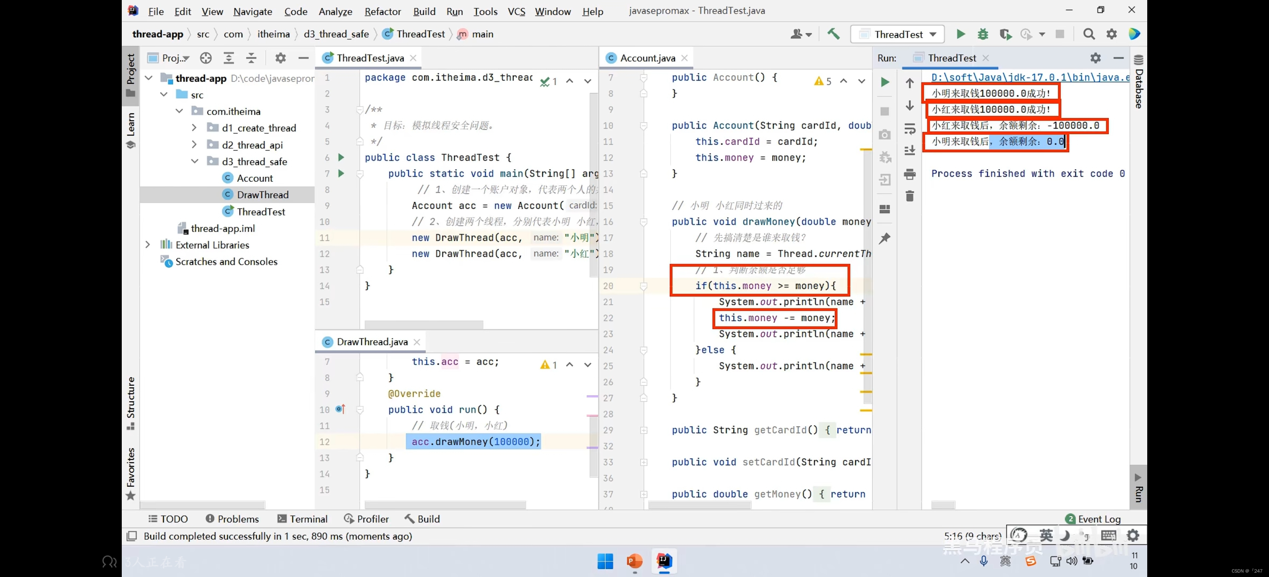Open Database tool window on right edge
The image size is (1269, 577).
click(1139, 82)
